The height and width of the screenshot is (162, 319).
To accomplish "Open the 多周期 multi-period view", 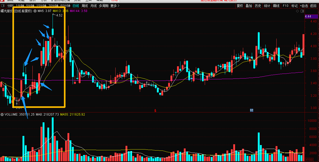I will coord(104,6).
